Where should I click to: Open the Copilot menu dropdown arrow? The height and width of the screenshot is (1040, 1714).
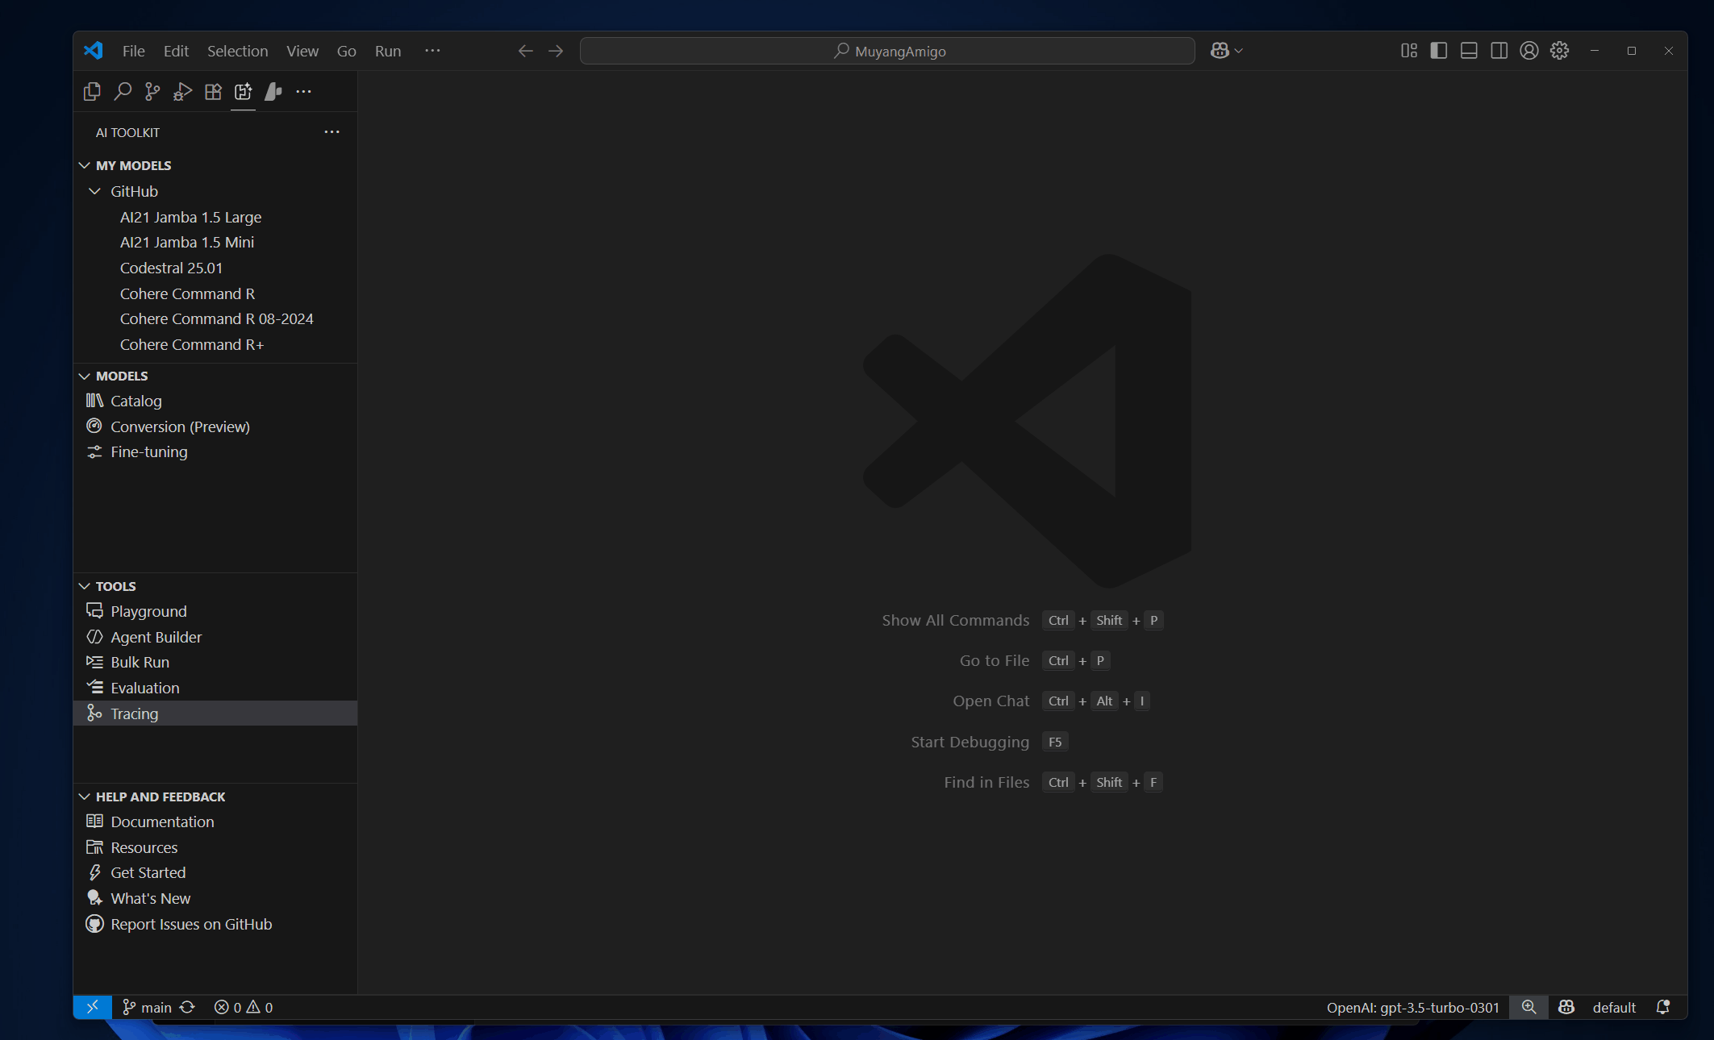click(1239, 51)
